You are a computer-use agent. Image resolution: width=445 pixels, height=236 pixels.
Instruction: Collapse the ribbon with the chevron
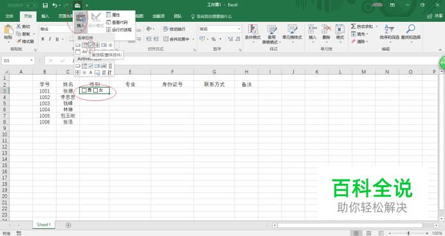point(440,50)
